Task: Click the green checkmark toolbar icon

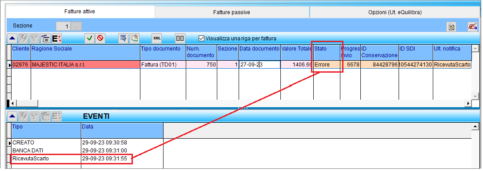Action: coord(90,39)
